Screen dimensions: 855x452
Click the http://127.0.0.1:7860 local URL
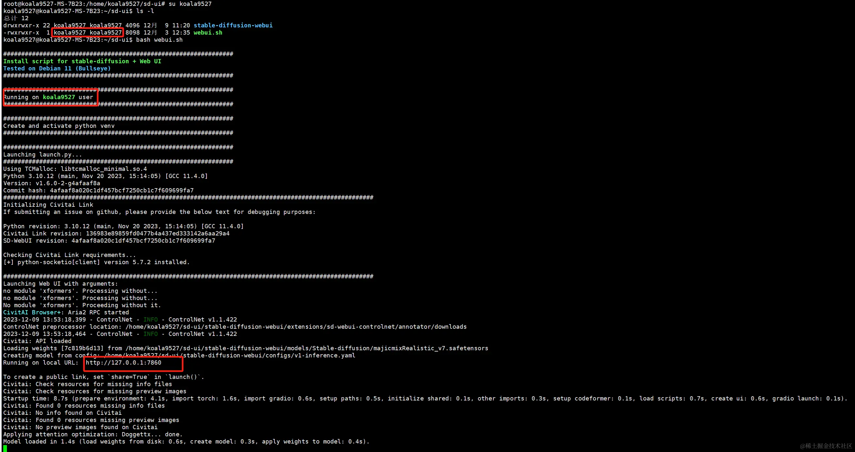tap(123, 363)
